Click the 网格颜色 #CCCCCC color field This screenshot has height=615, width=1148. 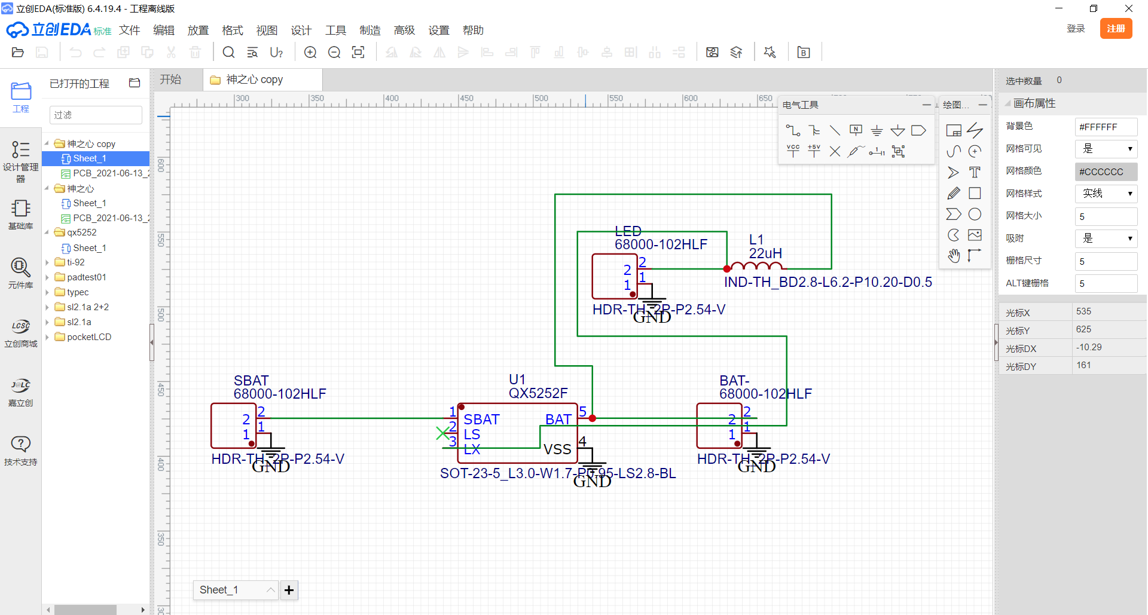coord(1106,172)
